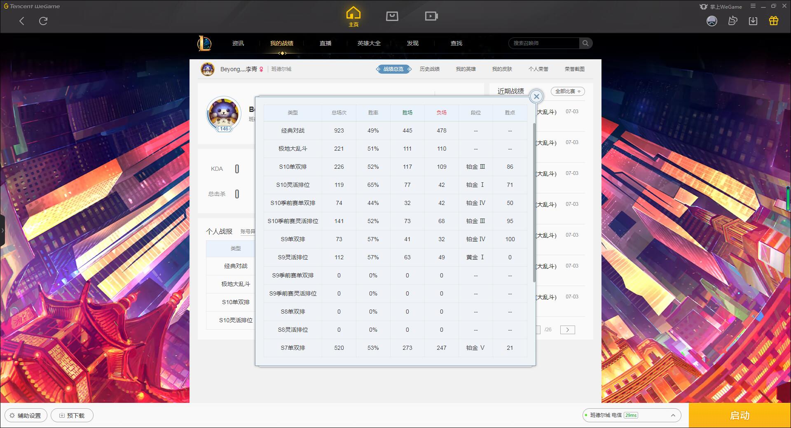Open the hamburger menu icon in title bar
The height and width of the screenshot is (428, 791).
click(x=753, y=6)
